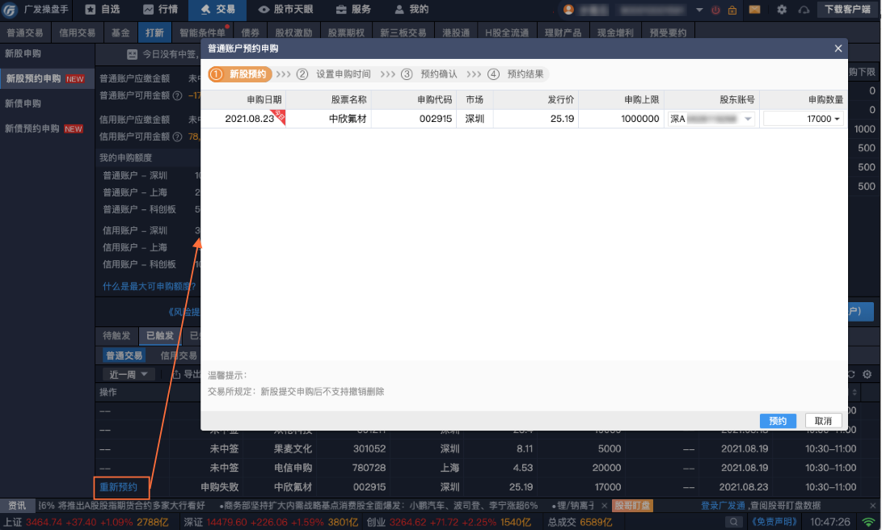Screen dimensions: 882x530
Task: Click step 2 设置申购时间 in the wizard
Action: [334, 74]
